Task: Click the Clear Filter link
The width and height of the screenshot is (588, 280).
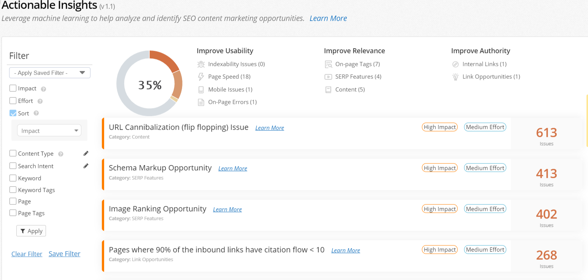Action: [x=27, y=254]
